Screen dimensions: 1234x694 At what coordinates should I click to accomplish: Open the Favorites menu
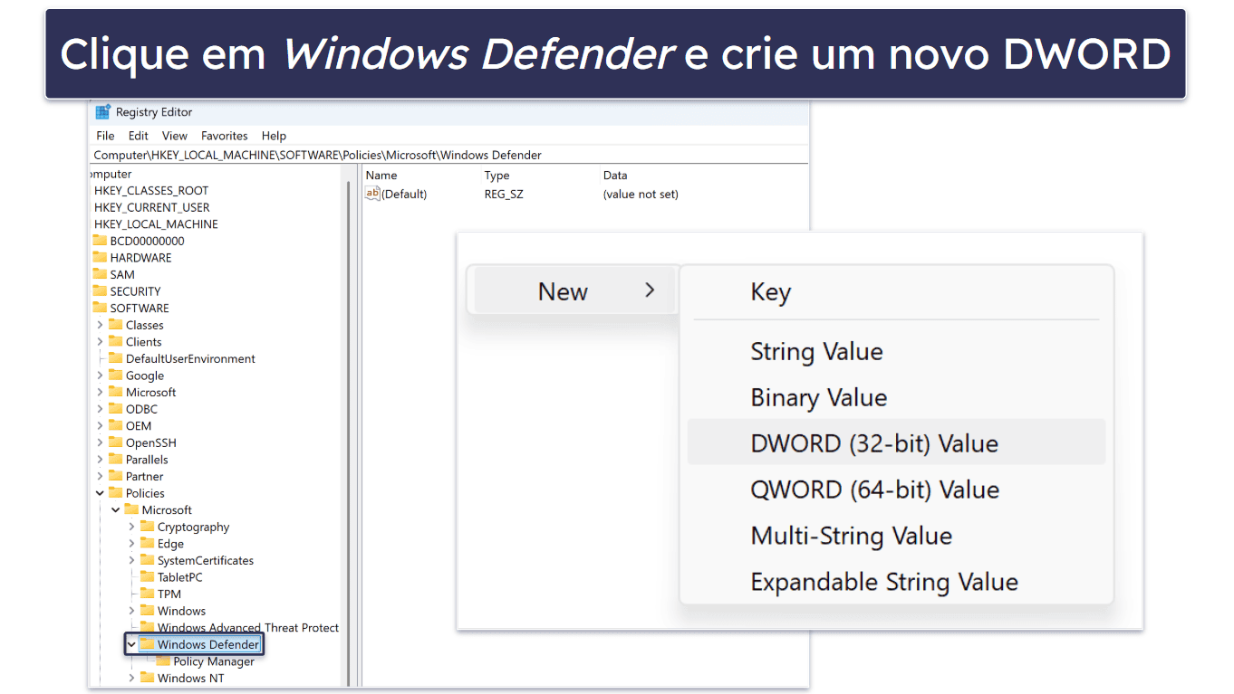[x=225, y=136]
